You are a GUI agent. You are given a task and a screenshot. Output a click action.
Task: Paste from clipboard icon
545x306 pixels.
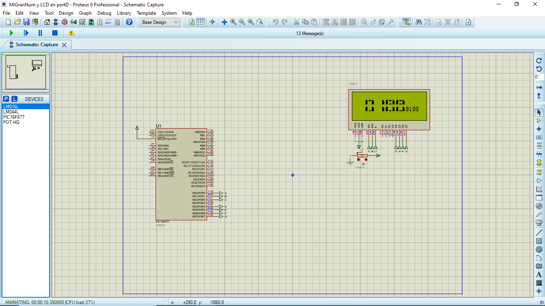314,22
